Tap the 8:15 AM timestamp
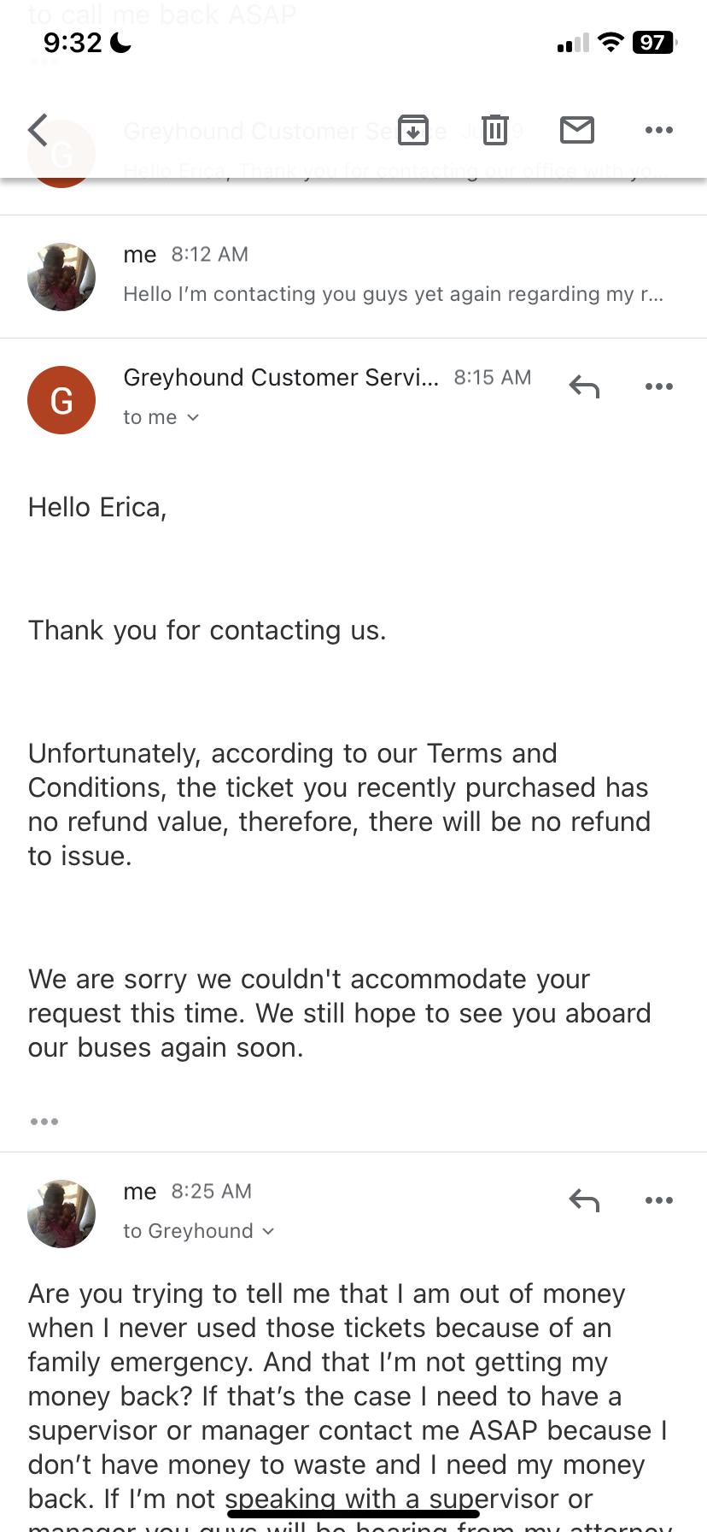This screenshot has width=707, height=1532. [x=493, y=378]
